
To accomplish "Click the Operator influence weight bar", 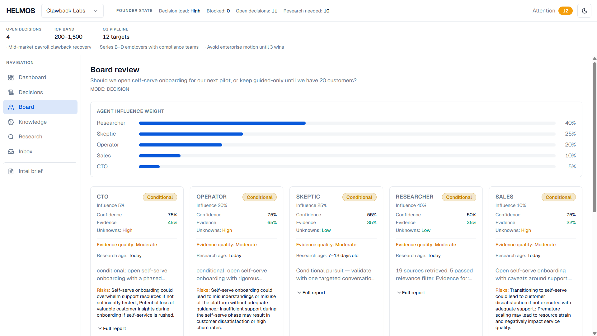I will point(347,145).
